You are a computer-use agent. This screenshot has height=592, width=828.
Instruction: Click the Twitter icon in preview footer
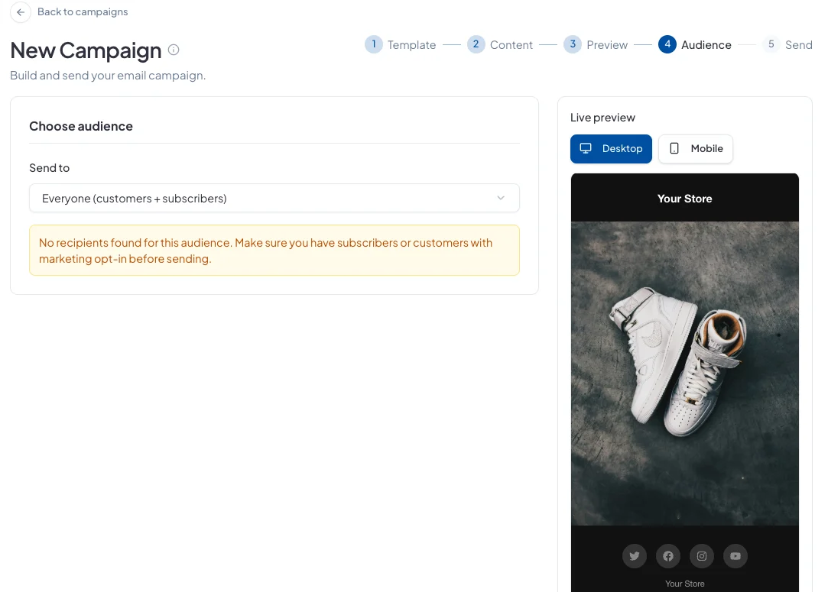click(x=635, y=556)
